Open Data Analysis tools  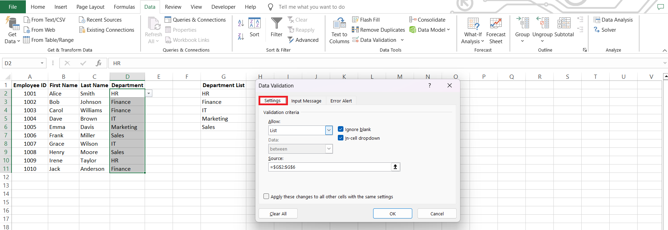613,20
